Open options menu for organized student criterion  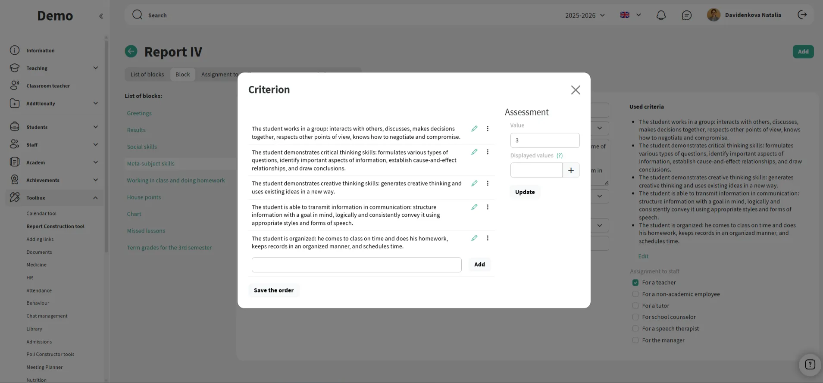coord(488,238)
